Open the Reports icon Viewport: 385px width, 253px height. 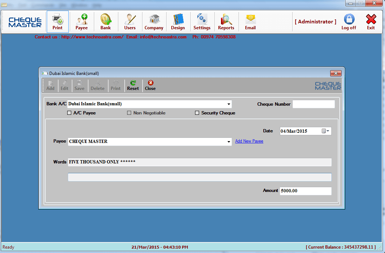(226, 22)
